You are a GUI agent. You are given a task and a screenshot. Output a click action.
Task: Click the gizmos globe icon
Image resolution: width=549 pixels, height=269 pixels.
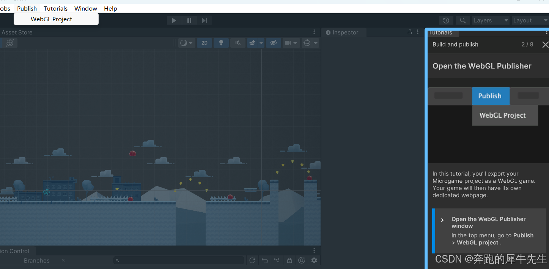point(307,43)
